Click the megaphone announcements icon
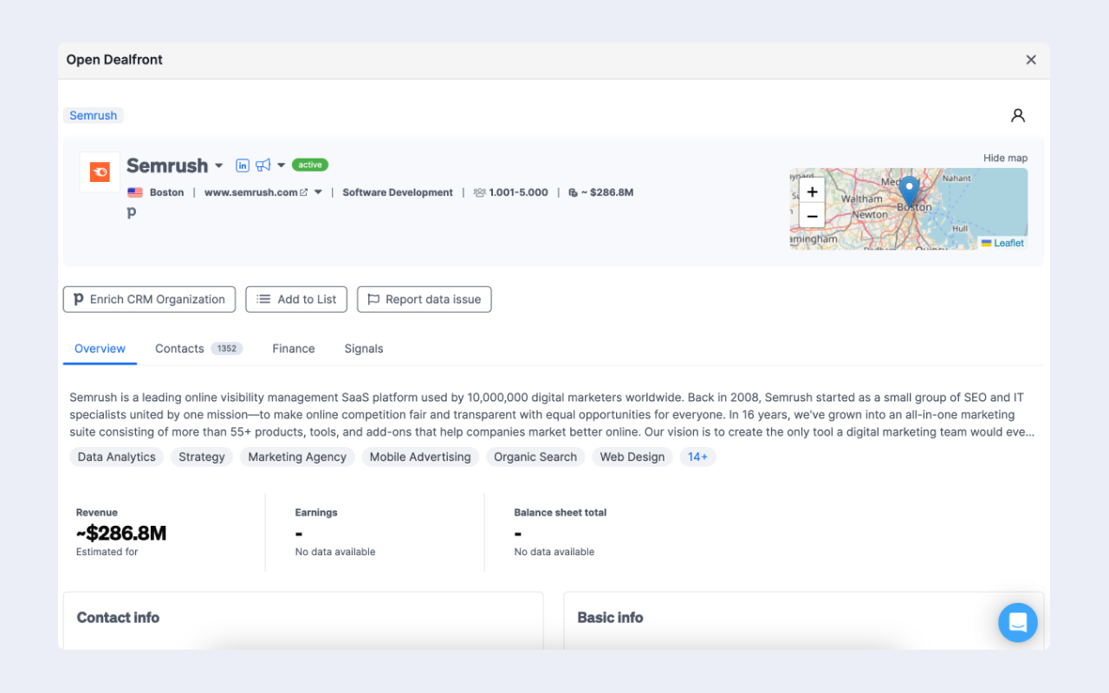The image size is (1109, 693). [263, 165]
